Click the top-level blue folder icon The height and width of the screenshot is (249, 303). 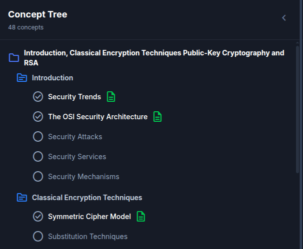click(x=14, y=58)
